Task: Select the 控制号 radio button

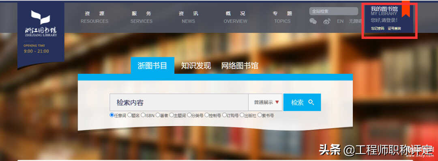Action: click(x=207, y=115)
